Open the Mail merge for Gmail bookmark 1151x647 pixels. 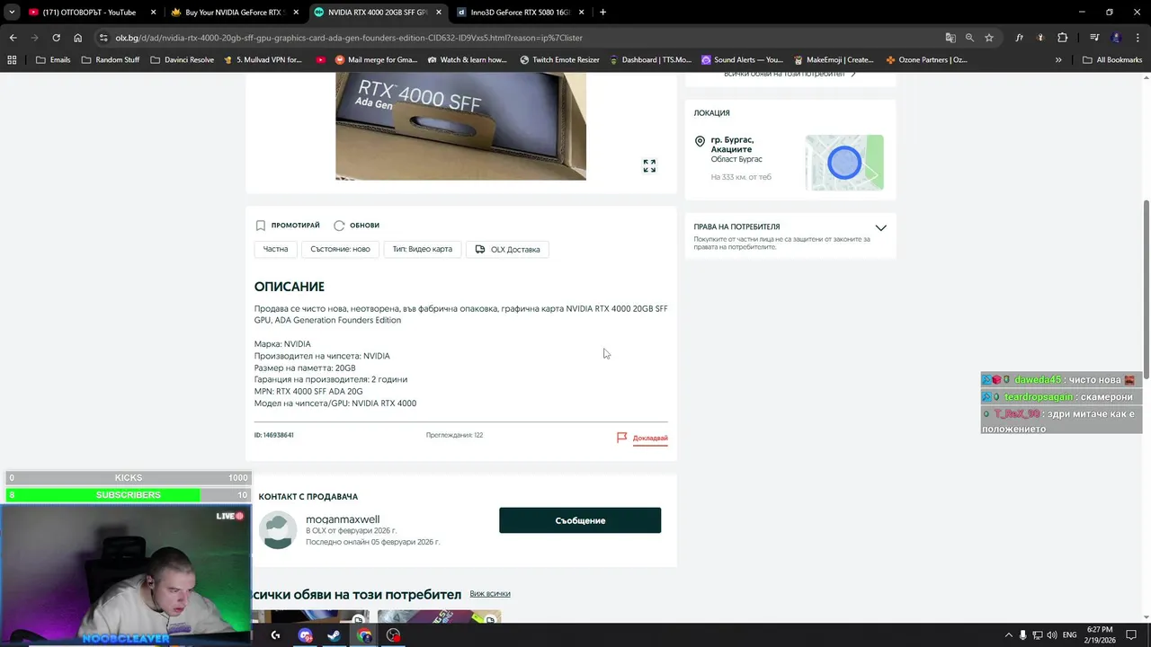point(376,60)
